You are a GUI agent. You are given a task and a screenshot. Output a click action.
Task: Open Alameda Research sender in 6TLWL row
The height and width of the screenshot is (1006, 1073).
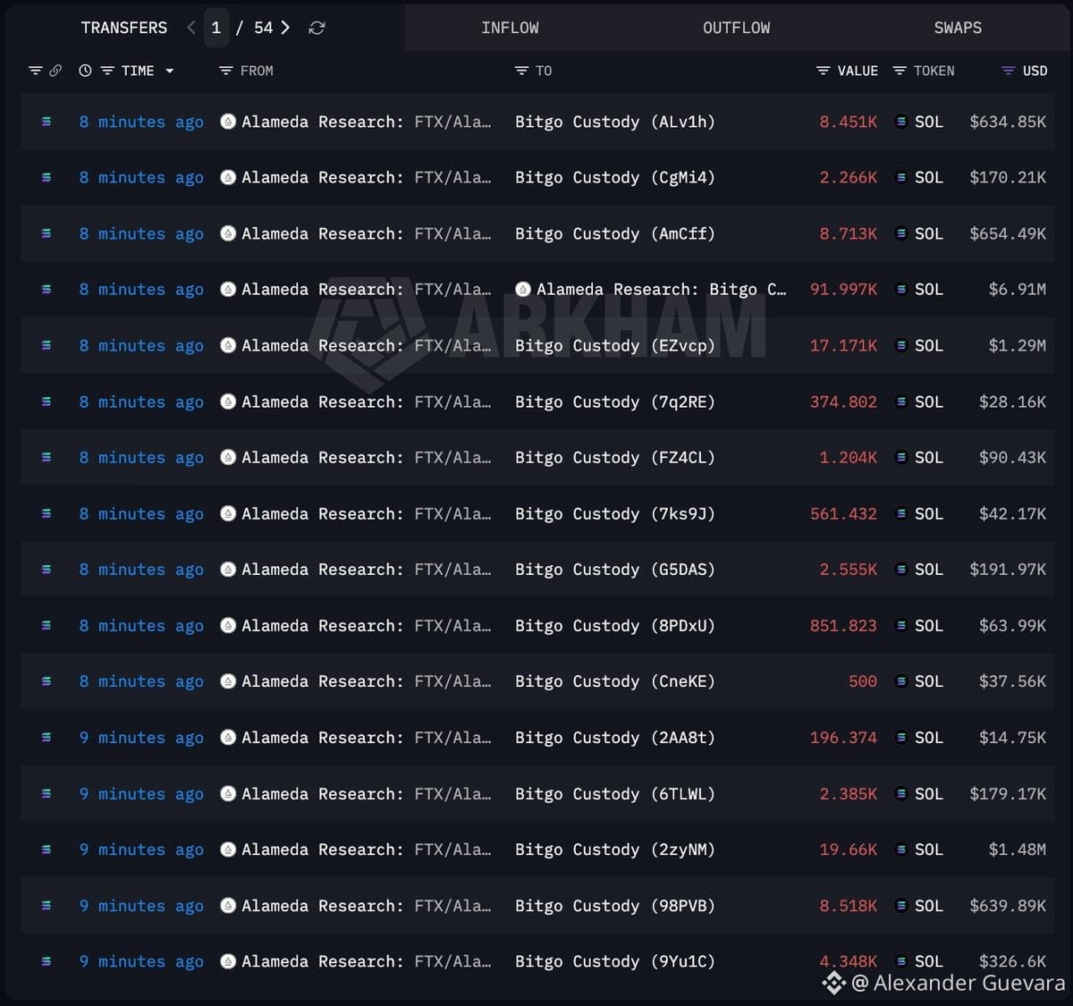(x=367, y=793)
